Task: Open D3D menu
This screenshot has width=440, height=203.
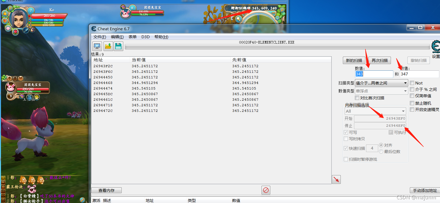Action: (x=145, y=37)
